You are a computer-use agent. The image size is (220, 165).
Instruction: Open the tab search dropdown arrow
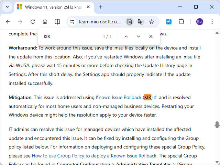click(7, 7)
